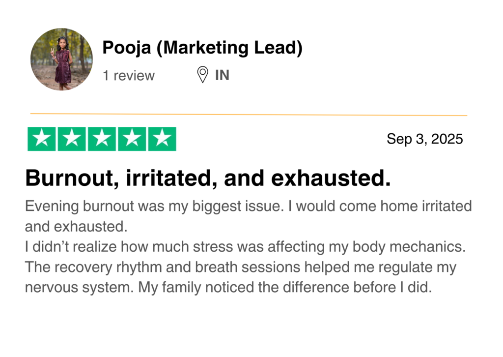Open the "Burnout, irritated, and exhausted." review title
The width and height of the screenshot is (503, 357).
208,178
